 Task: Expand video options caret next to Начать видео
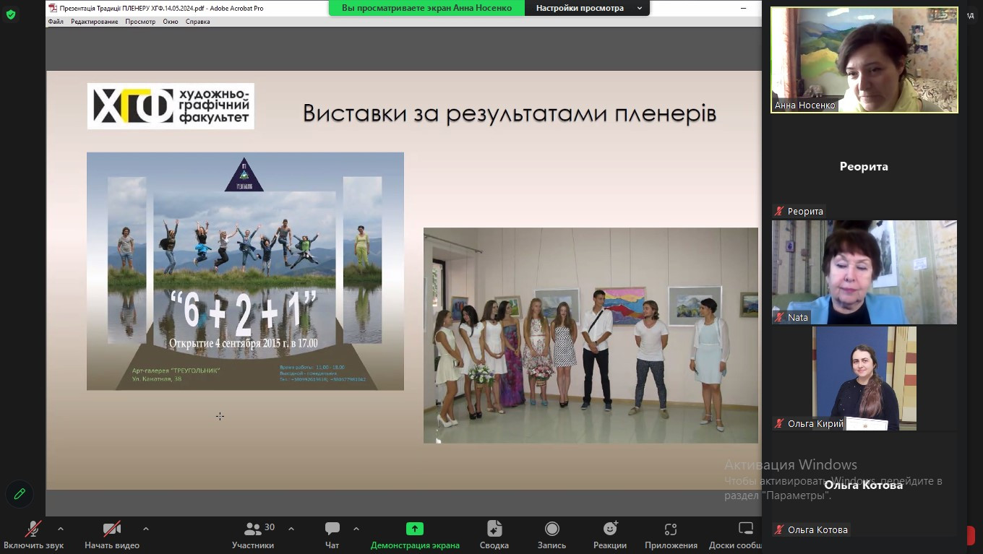[146, 529]
